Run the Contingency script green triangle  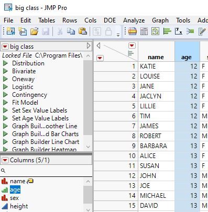point(5,95)
